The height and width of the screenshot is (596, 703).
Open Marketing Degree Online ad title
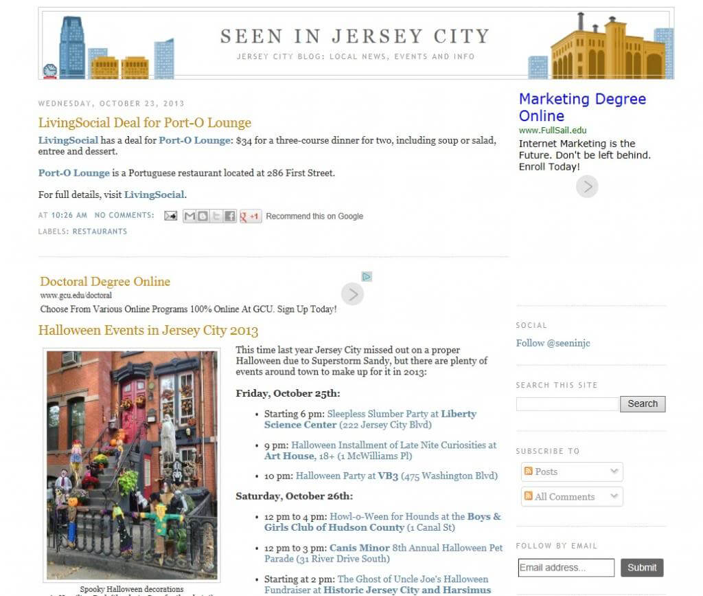582,107
